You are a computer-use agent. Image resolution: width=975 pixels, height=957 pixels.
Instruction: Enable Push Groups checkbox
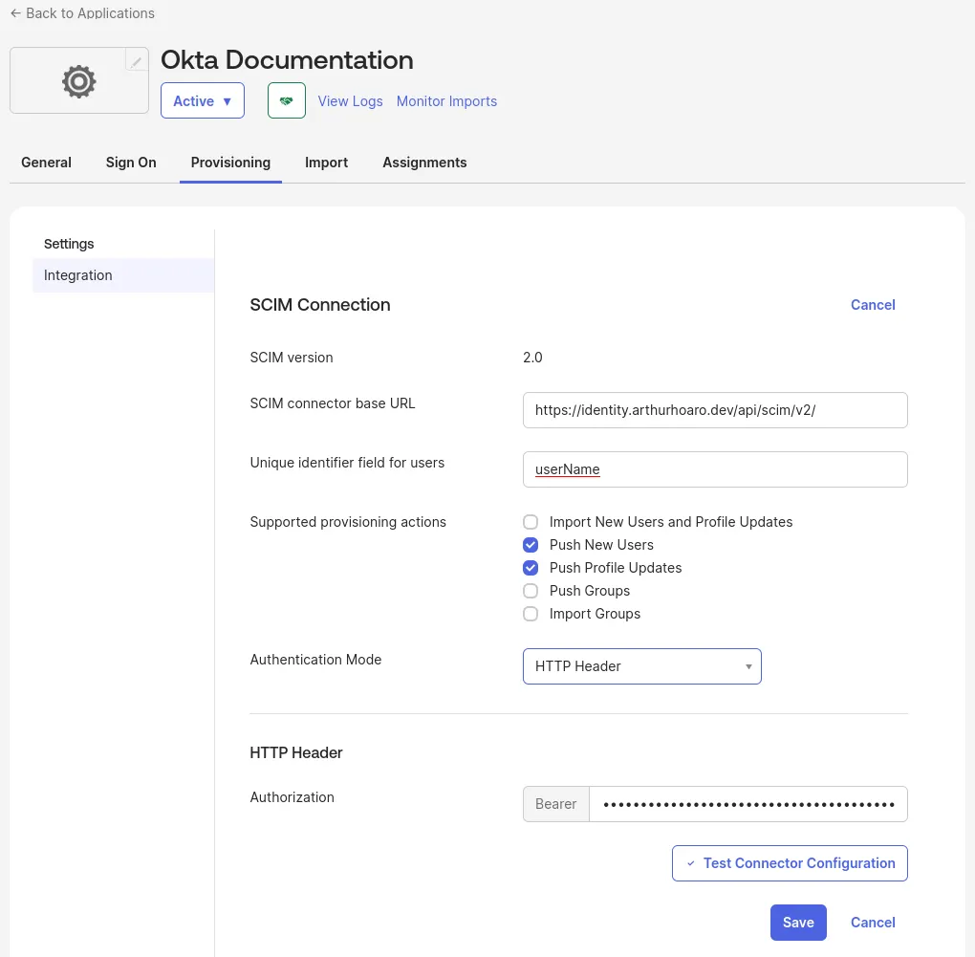point(531,591)
